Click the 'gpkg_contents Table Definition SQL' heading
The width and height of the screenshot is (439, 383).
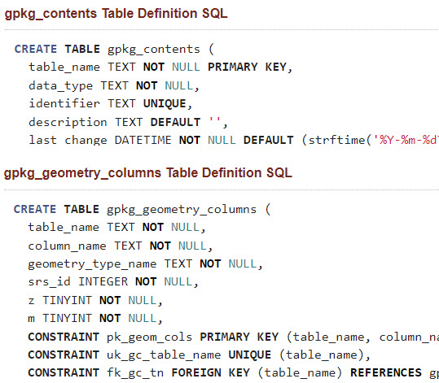(x=116, y=14)
